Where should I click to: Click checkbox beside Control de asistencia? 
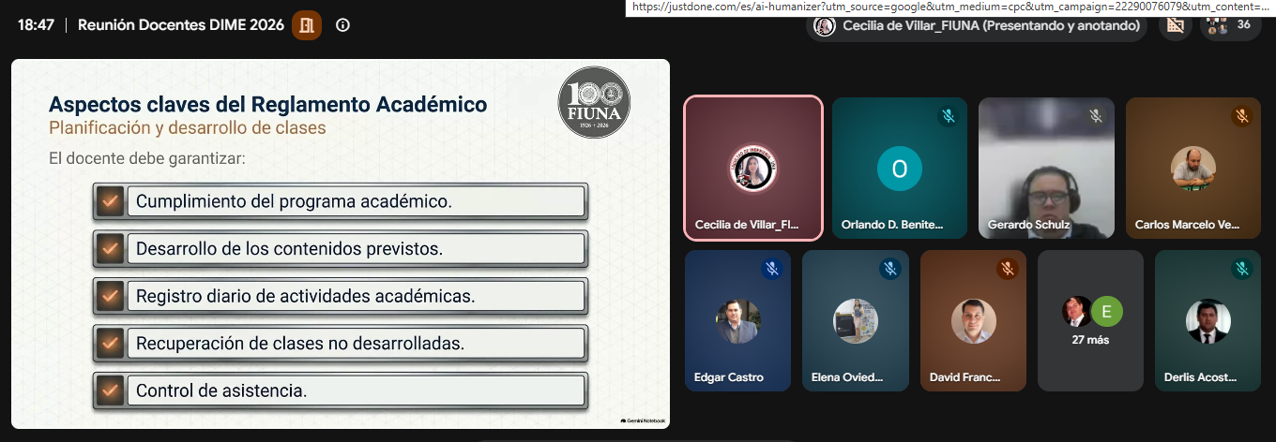click(110, 390)
